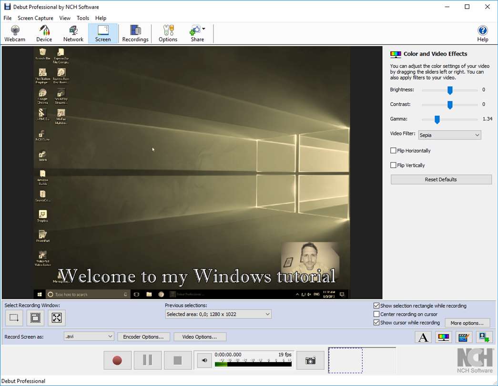The height and width of the screenshot is (386, 498).
Task: Click the NCH Software logo
Action: point(475,361)
